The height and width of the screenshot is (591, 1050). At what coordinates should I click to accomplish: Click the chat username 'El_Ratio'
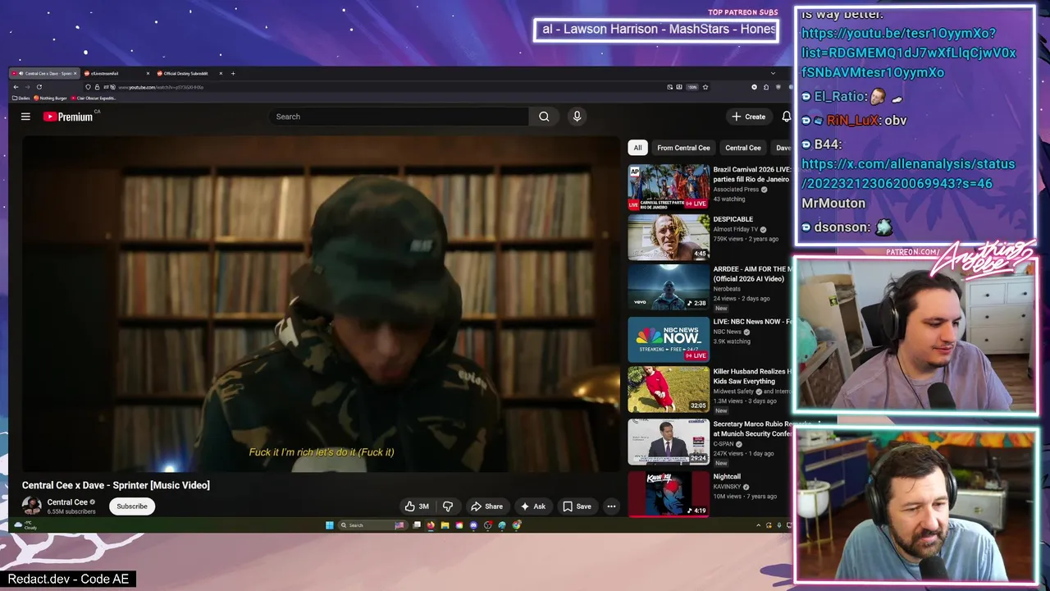pyautogui.click(x=841, y=96)
